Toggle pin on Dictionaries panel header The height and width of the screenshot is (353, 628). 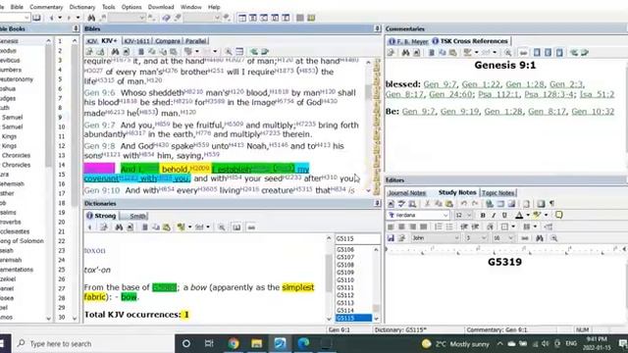(377, 203)
